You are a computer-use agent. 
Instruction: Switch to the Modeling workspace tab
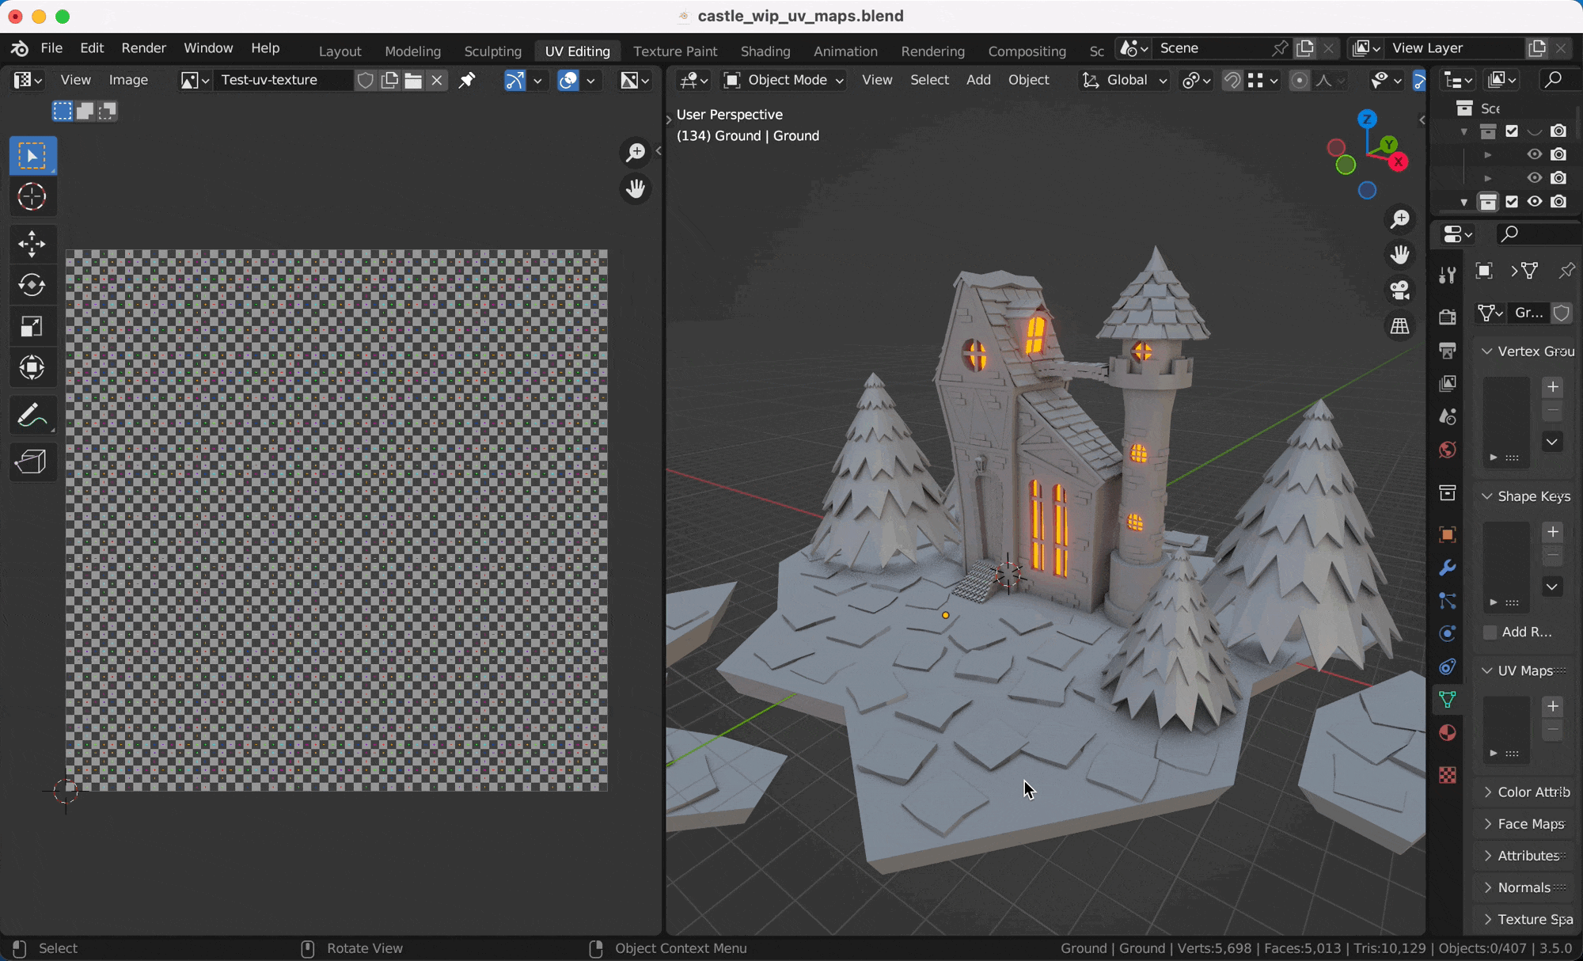412,51
